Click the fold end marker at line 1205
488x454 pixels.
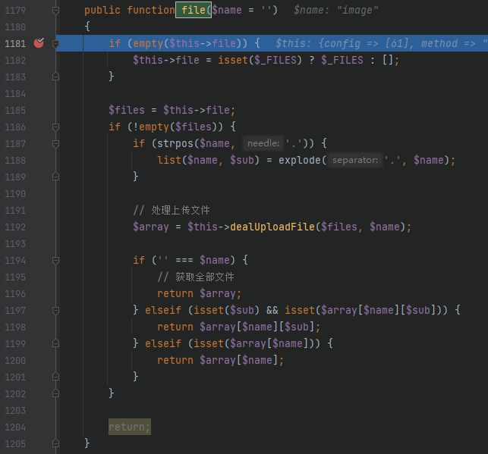click(55, 443)
